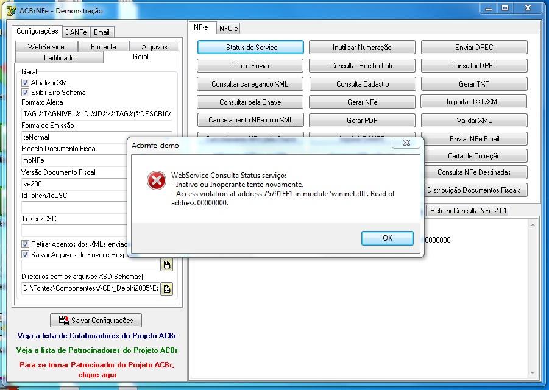This screenshot has width=549, height=390.
Task: Click the save-arquivos folder browse icon
Action: point(167,264)
